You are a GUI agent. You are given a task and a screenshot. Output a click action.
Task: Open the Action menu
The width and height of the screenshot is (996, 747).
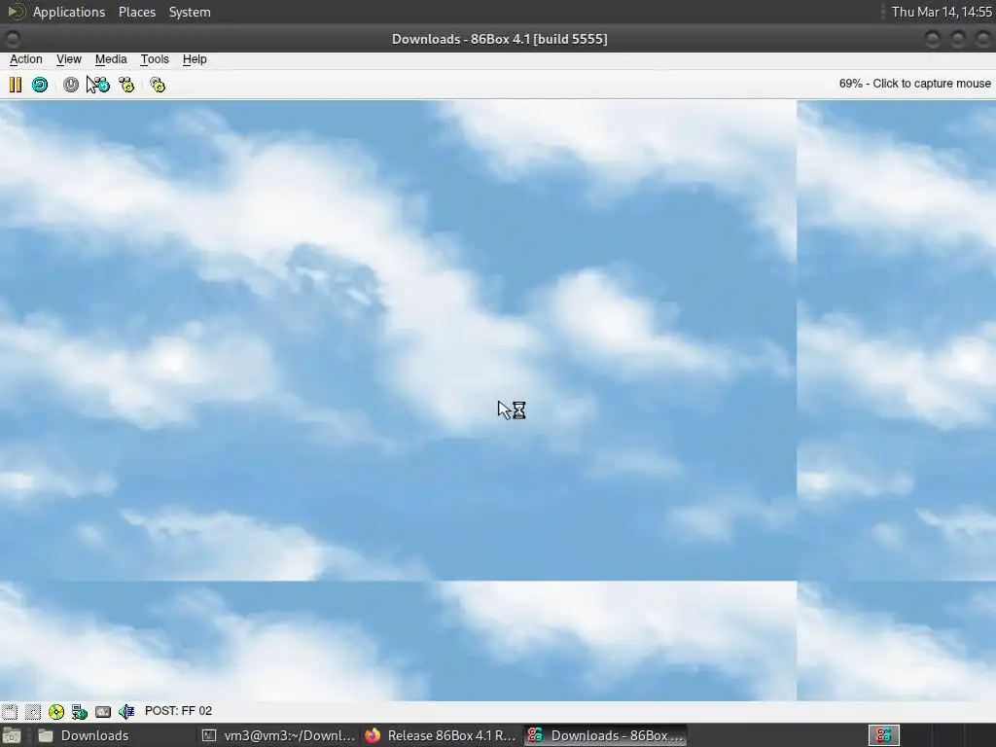[26, 59]
